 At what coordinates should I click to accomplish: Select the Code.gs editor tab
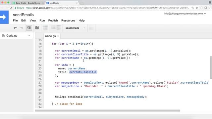click(50, 36)
